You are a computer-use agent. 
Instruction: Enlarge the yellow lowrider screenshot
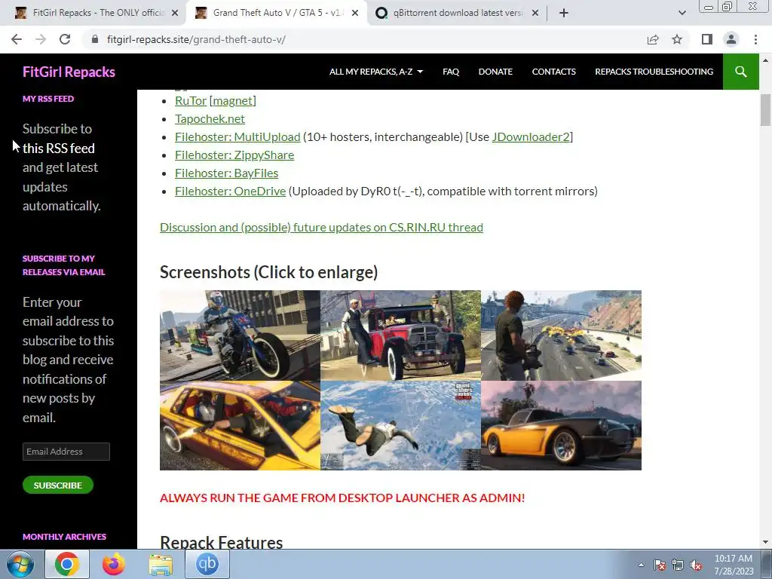[240, 425]
